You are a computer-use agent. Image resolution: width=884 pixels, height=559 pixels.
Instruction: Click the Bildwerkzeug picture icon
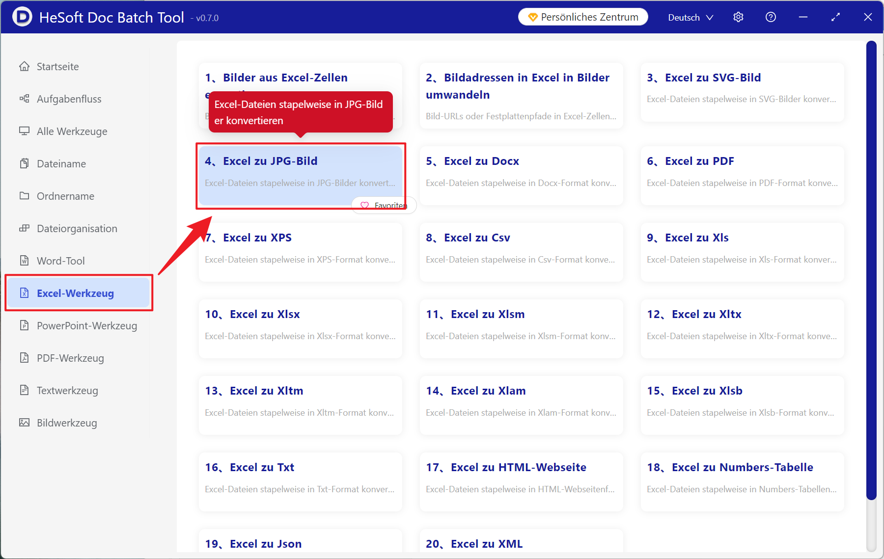(24, 423)
